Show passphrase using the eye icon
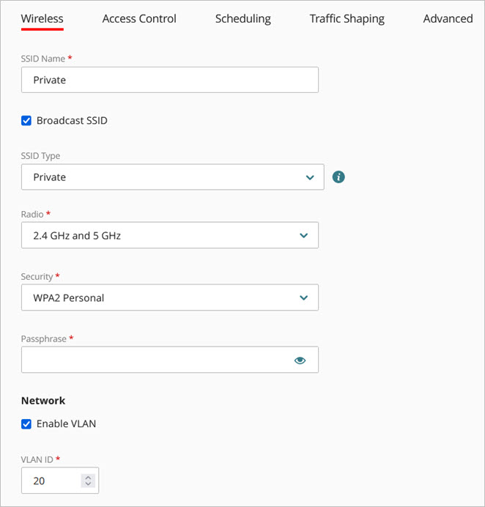The width and height of the screenshot is (485, 507). (300, 360)
